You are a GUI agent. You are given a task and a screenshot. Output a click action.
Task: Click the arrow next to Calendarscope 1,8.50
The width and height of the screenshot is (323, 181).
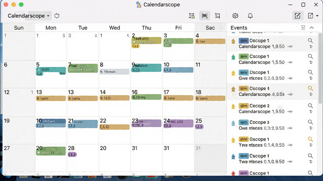(x=290, y=47)
